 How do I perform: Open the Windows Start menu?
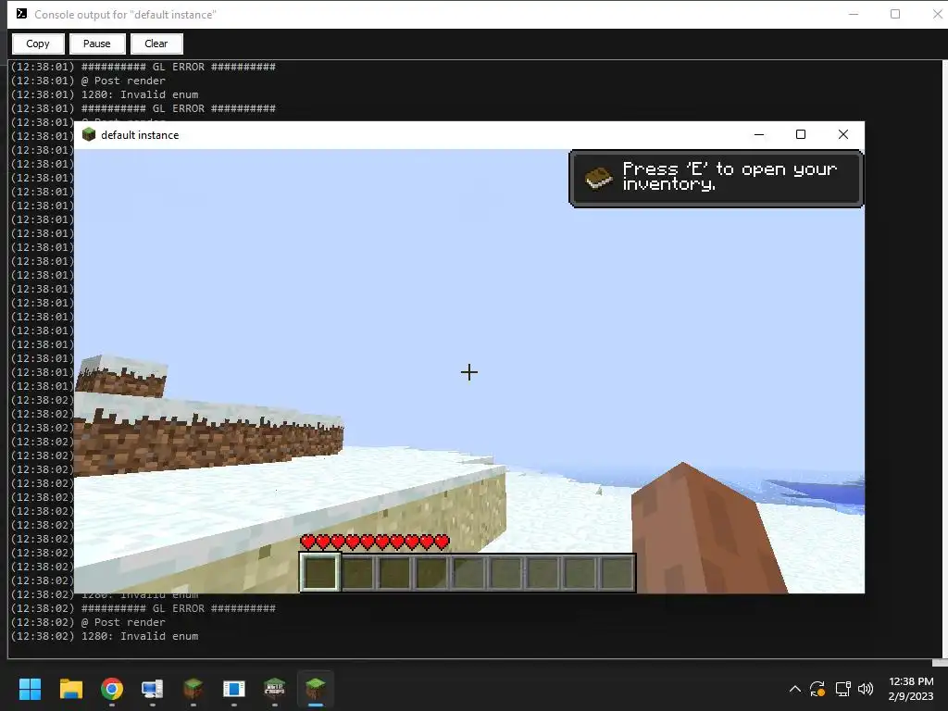pos(30,689)
